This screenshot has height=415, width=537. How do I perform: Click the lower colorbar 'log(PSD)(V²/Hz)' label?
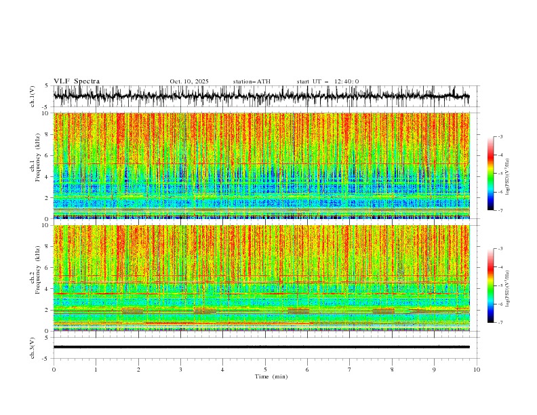click(x=507, y=289)
